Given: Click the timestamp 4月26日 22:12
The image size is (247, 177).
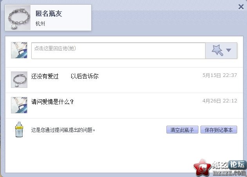Looking at the screenshot, I should pos(220,101).
